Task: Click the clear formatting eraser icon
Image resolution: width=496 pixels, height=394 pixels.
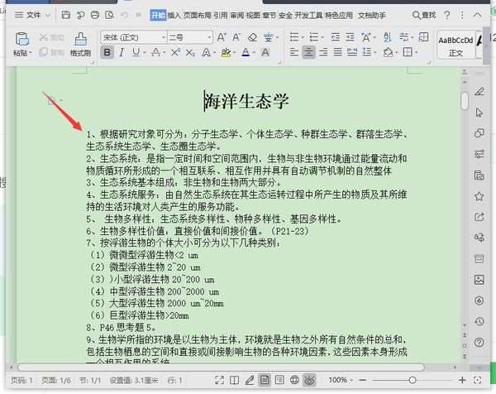Action: pos(252,37)
